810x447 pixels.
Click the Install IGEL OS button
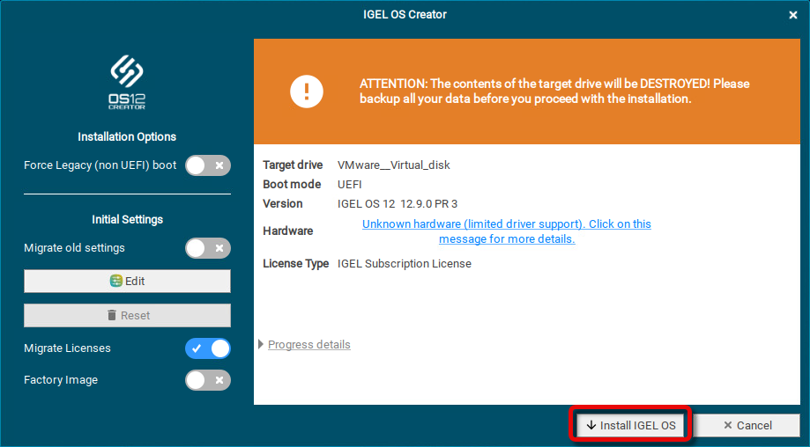[x=630, y=425]
